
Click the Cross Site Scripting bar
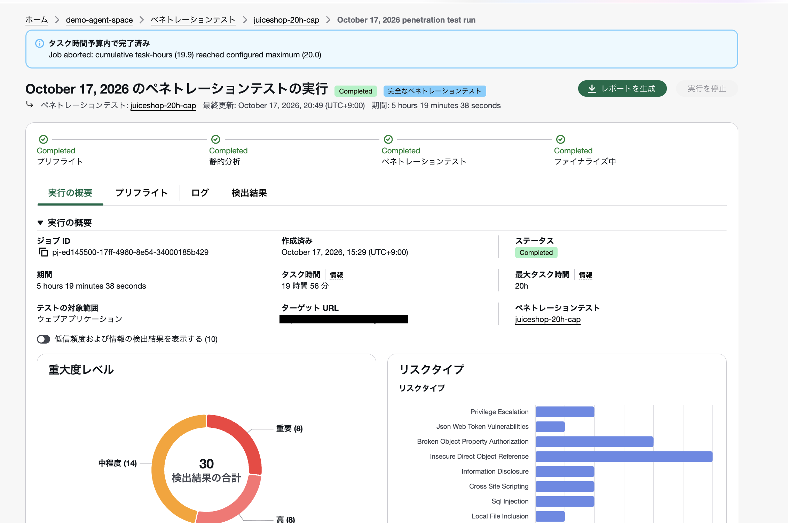(565, 486)
